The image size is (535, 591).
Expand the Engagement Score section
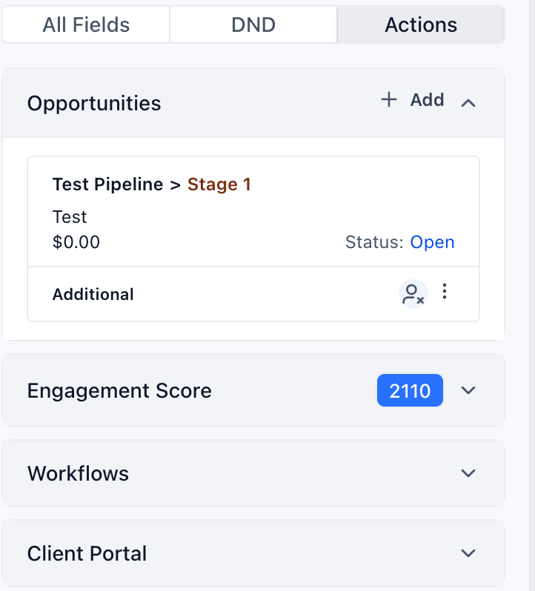click(x=468, y=390)
